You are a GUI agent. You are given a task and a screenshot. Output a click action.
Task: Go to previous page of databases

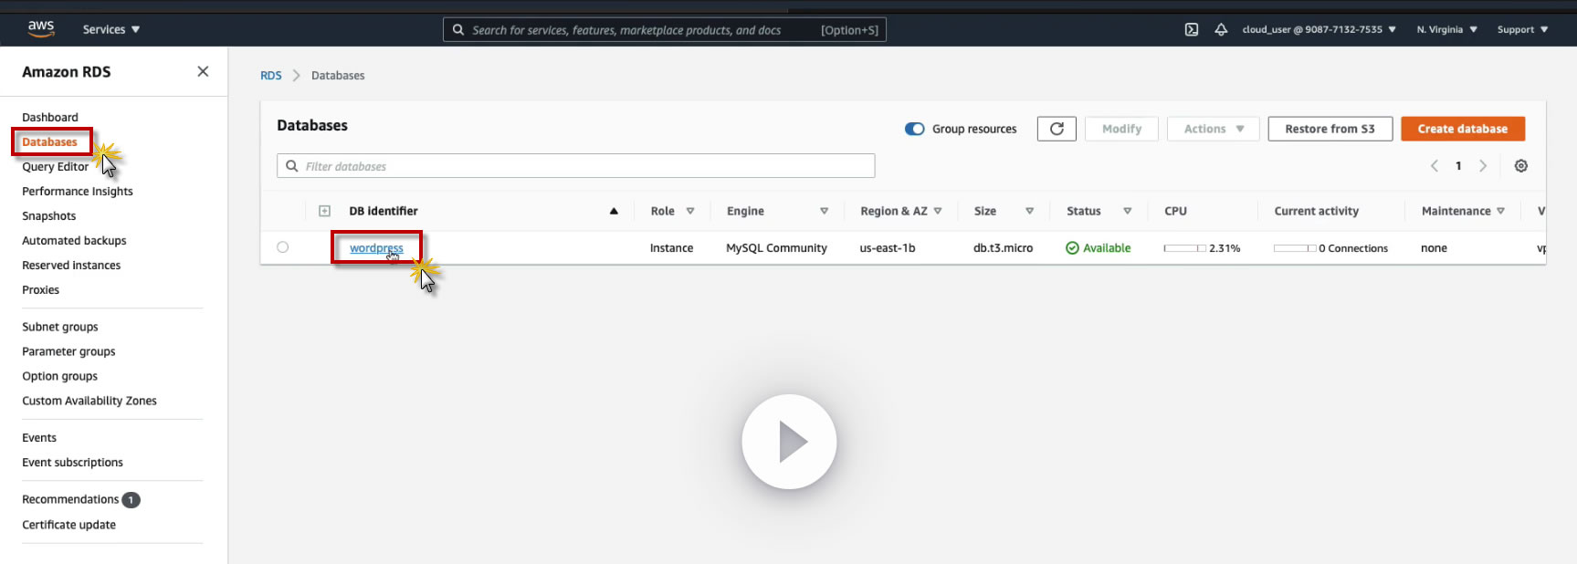click(1434, 166)
